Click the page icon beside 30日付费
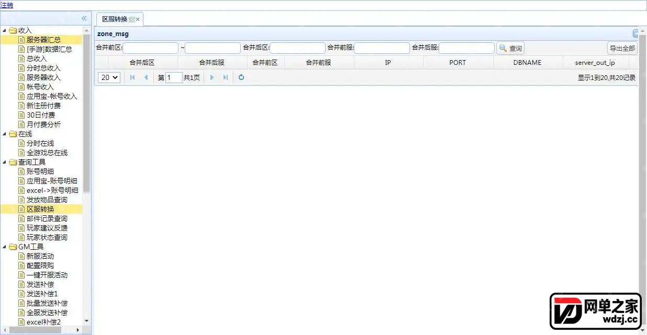Screen dimensions: 647x335 [21, 115]
